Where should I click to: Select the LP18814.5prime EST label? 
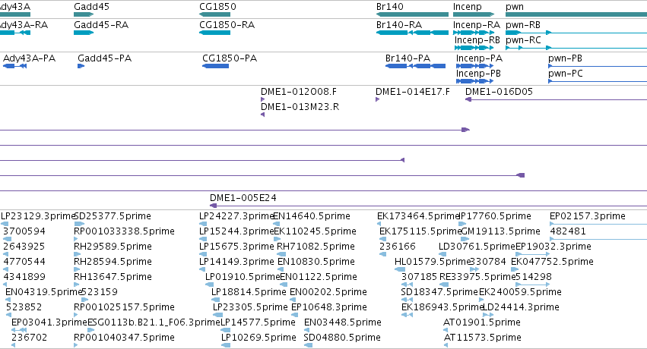pos(249,292)
